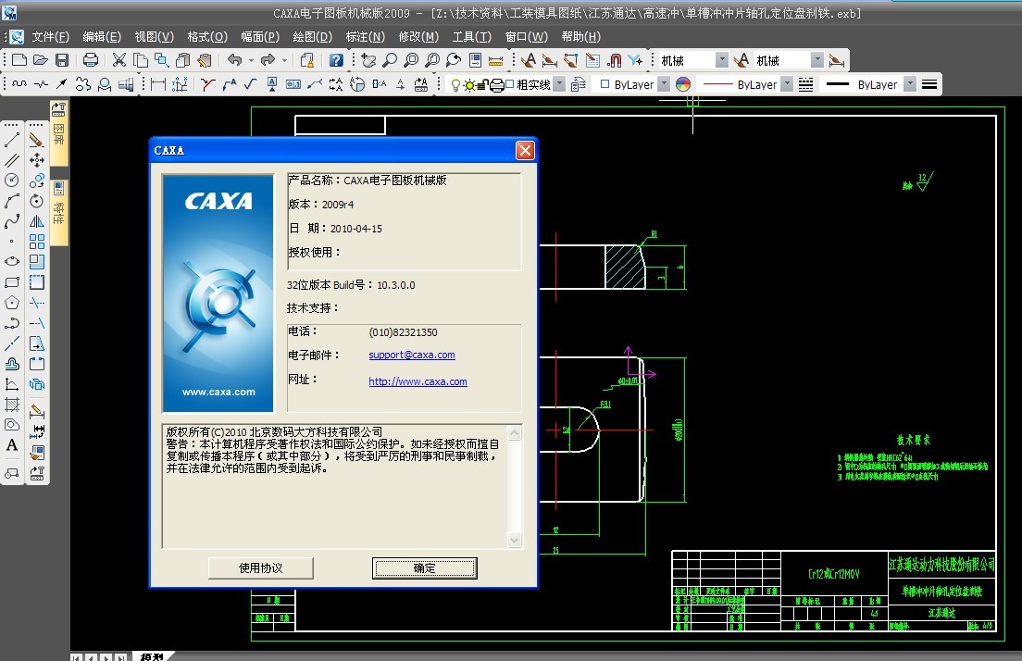
Task: Click the Save file icon
Action: point(62,60)
